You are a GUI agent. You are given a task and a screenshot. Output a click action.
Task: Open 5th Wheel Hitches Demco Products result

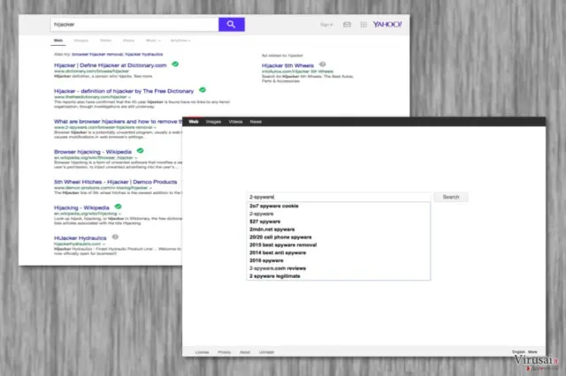click(116, 182)
